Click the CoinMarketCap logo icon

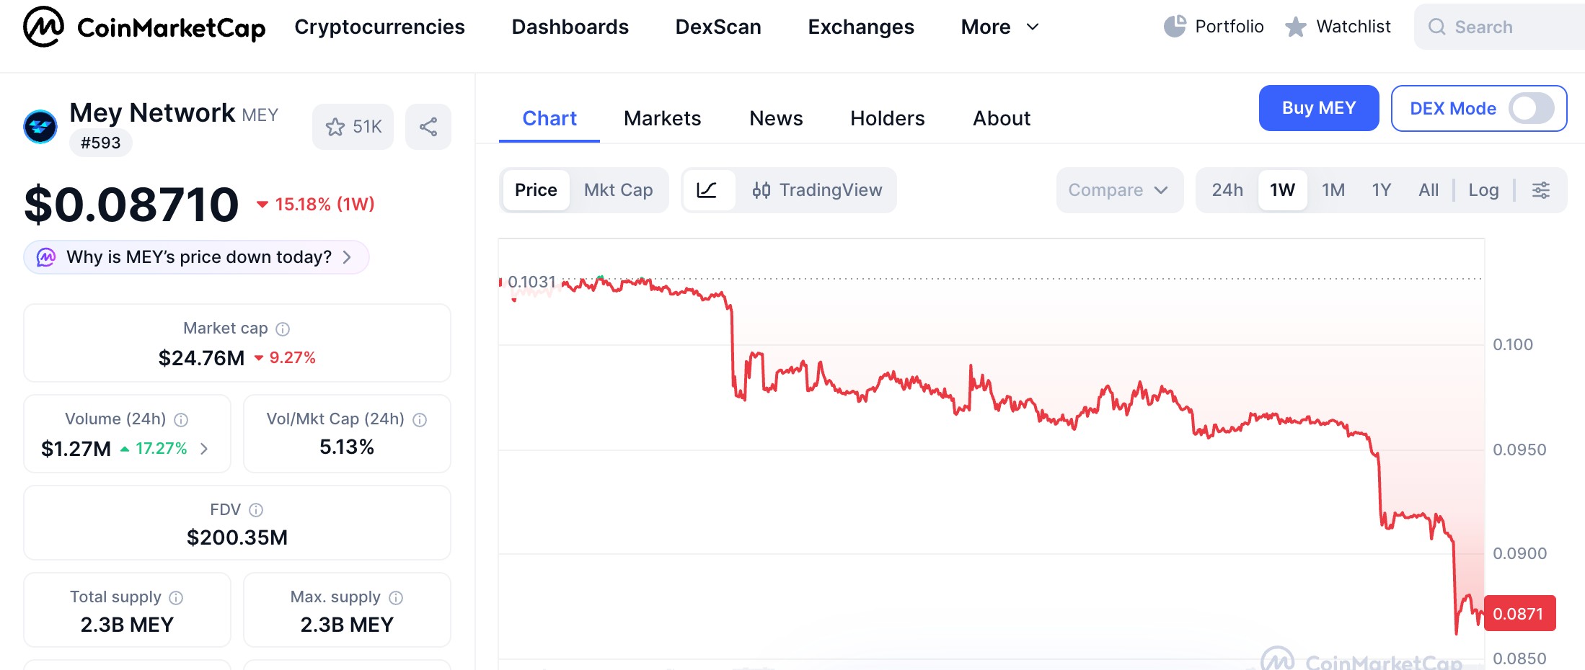[x=43, y=27]
